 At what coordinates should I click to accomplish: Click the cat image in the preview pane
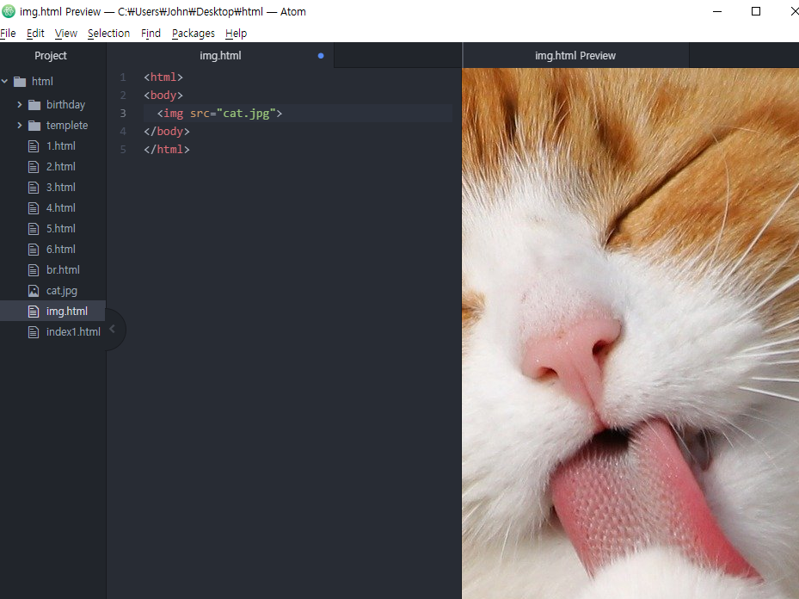tap(630, 333)
